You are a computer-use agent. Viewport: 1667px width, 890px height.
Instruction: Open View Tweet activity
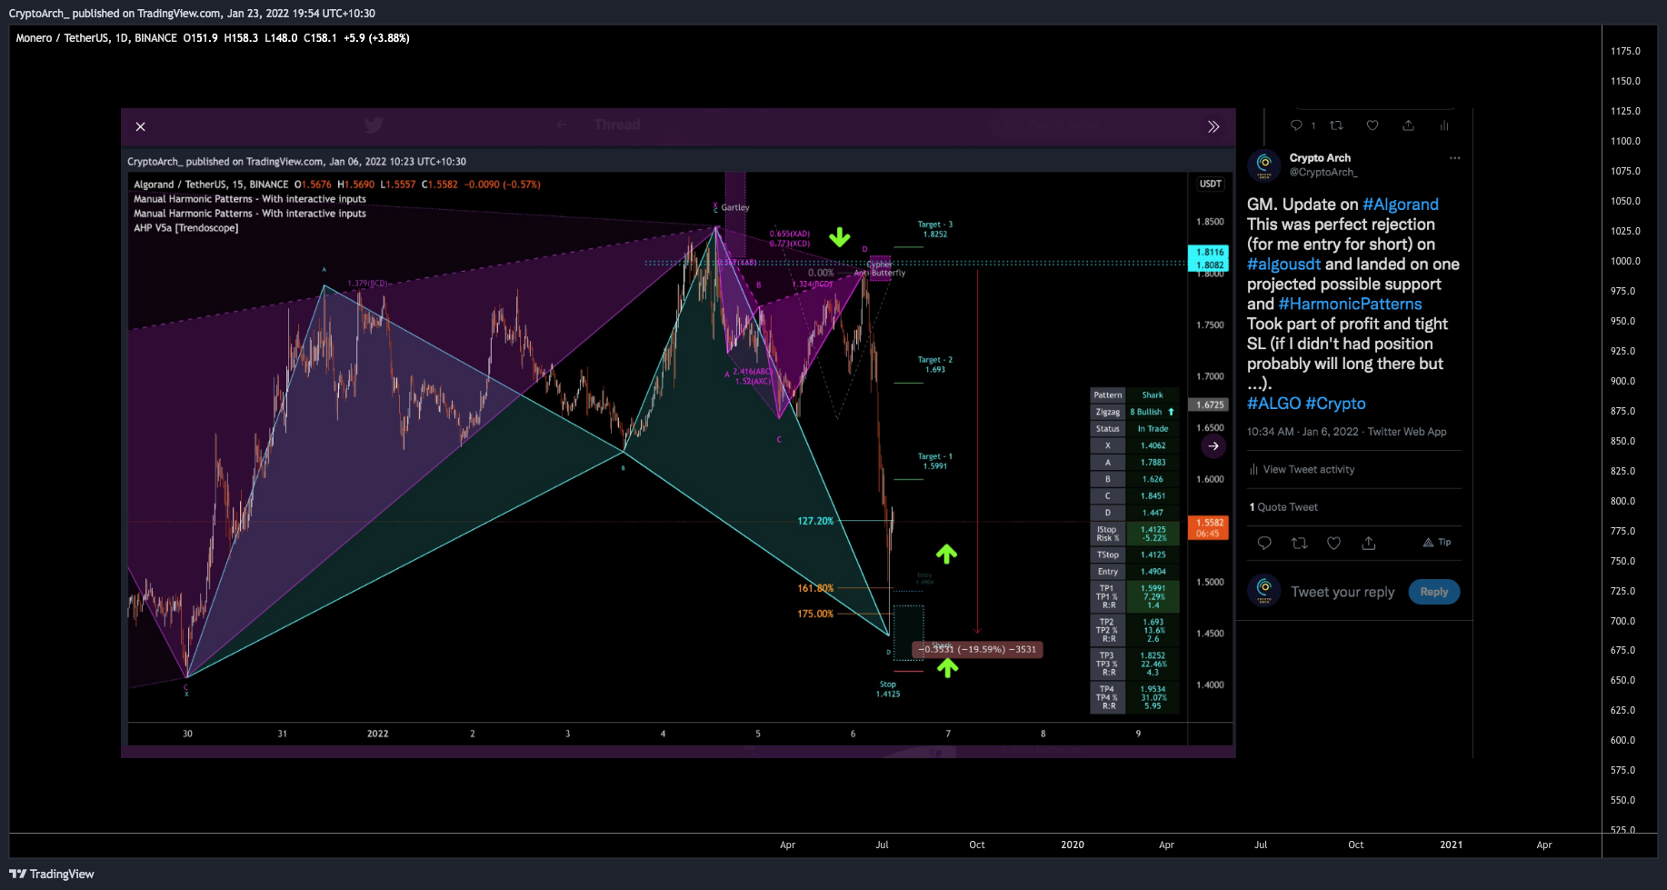[1302, 470]
